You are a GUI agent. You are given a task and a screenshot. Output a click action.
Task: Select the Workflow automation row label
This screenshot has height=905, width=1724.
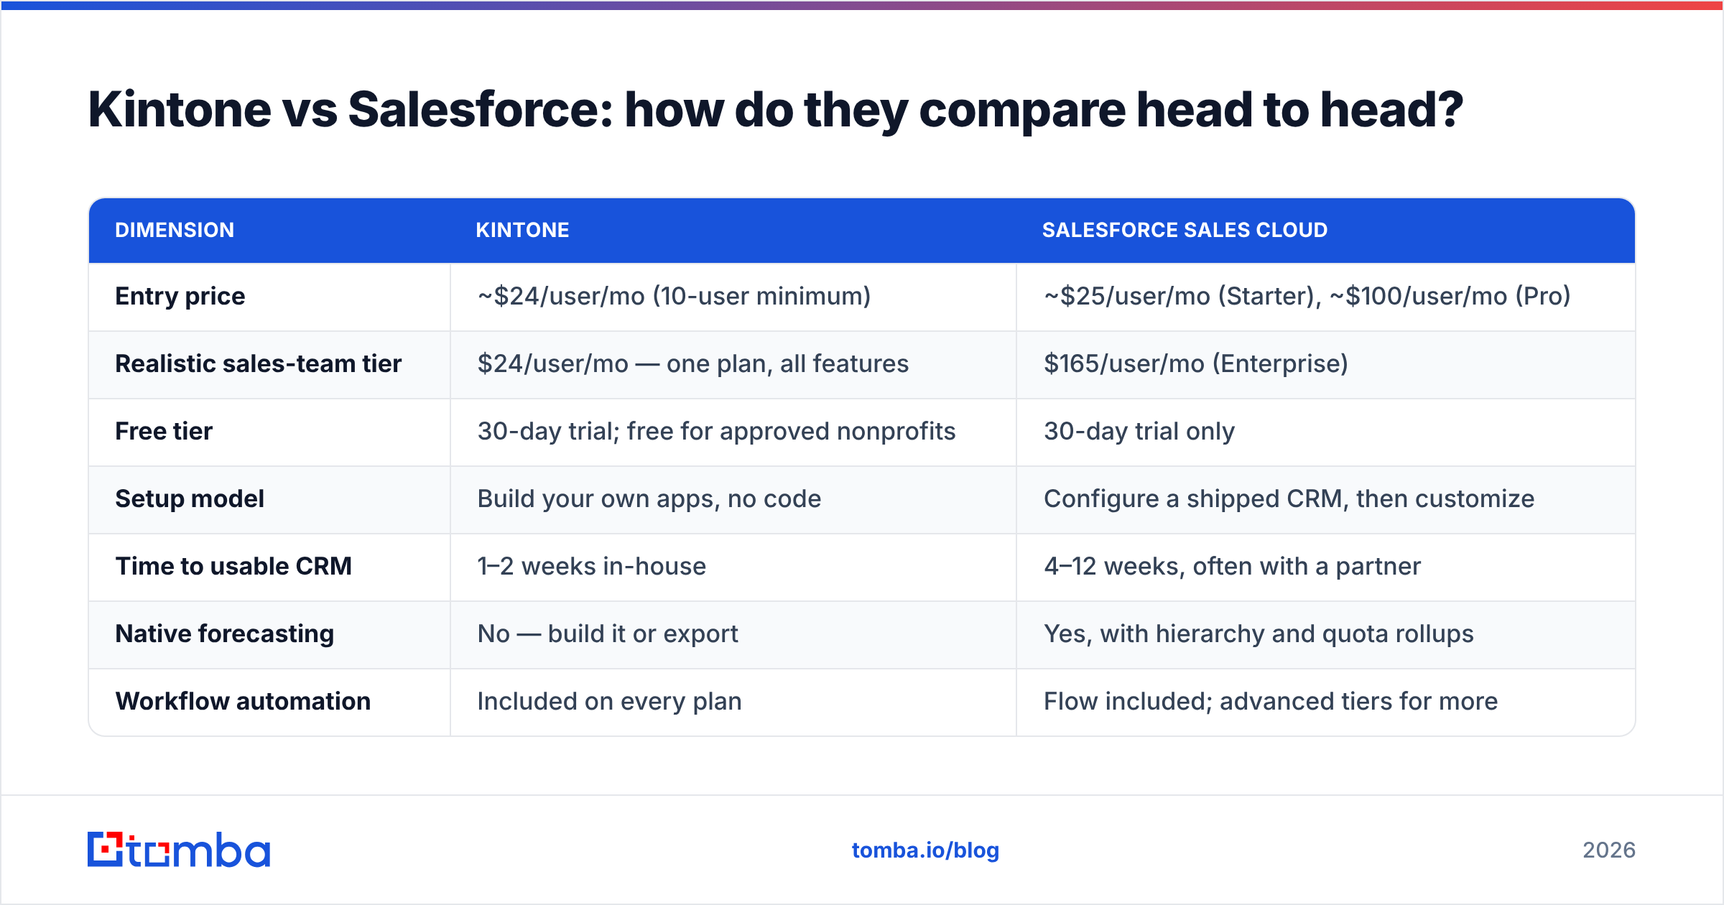[x=243, y=701]
